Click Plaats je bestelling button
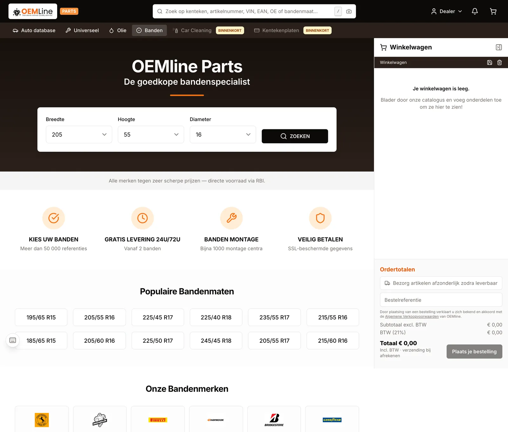 (474, 352)
